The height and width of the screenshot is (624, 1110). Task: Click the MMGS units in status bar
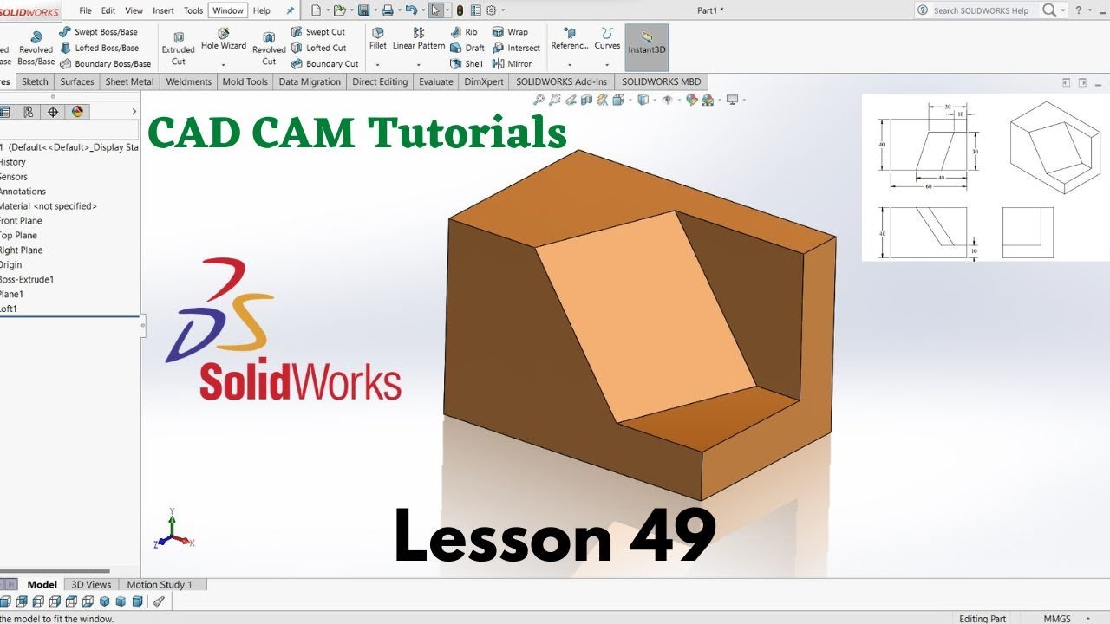[1056, 619]
